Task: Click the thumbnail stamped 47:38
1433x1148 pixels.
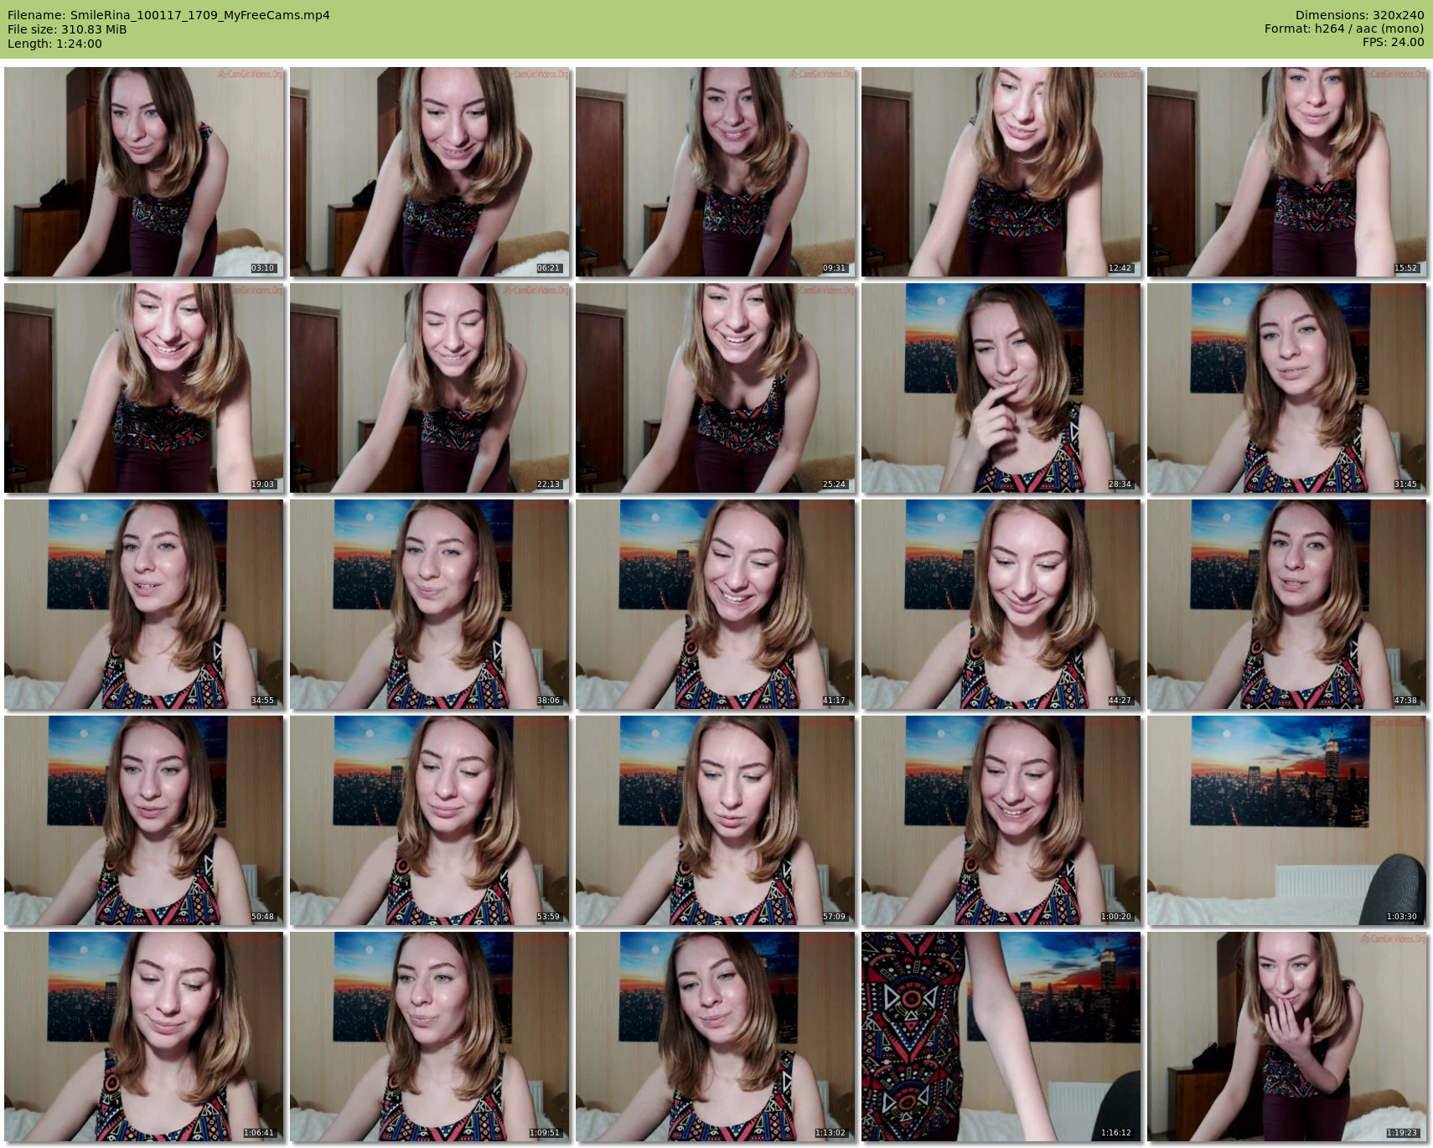Action: (1287, 604)
